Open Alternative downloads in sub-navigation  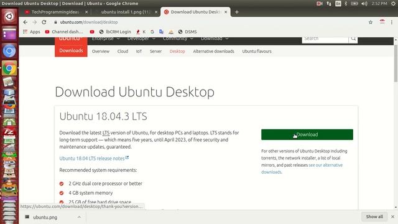(x=213, y=51)
